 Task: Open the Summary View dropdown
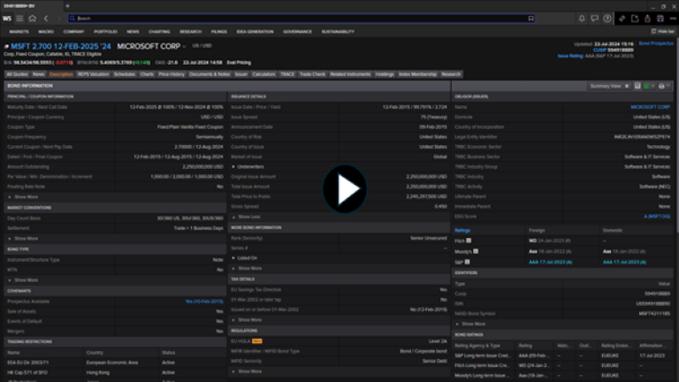click(607, 86)
